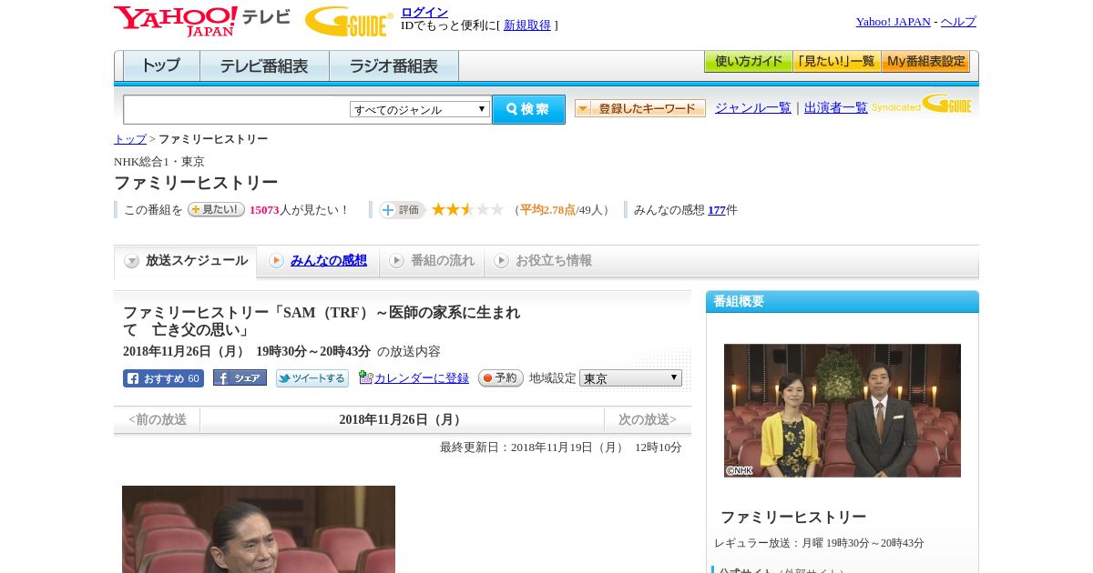
Task: Go to 次の放送> next broadcast
Action: (648, 419)
